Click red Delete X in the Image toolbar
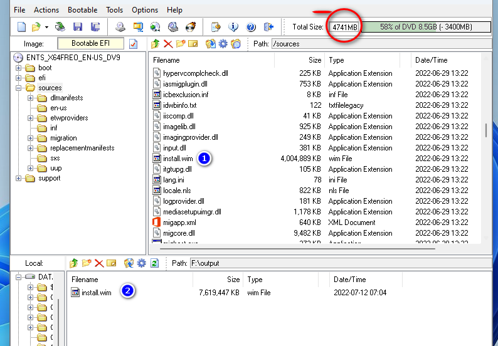 coord(168,44)
